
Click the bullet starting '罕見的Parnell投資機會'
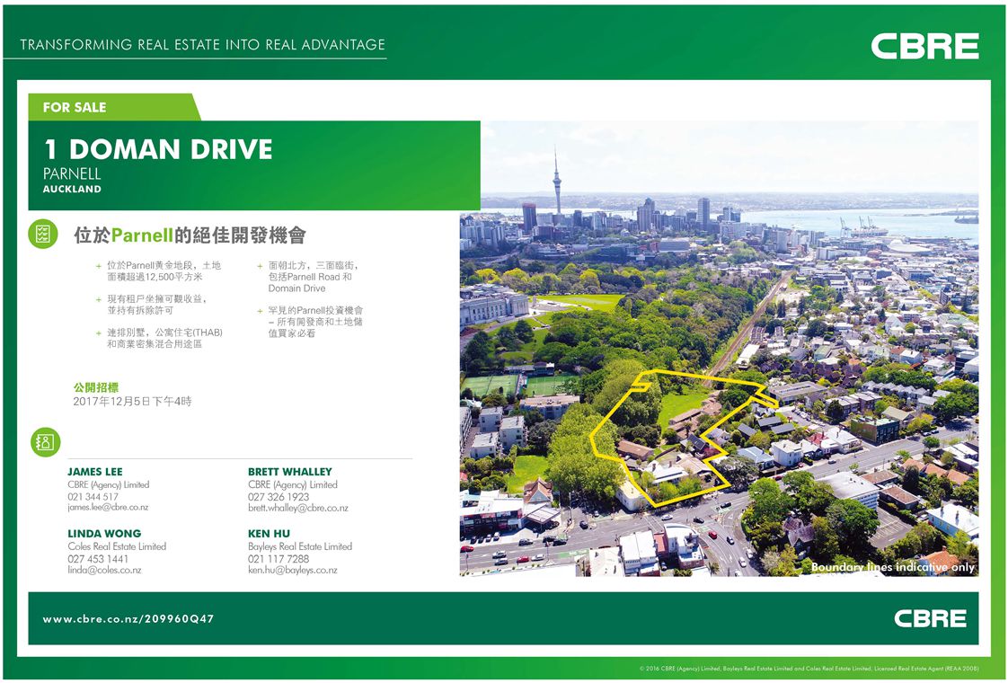click(x=311, y=322)
